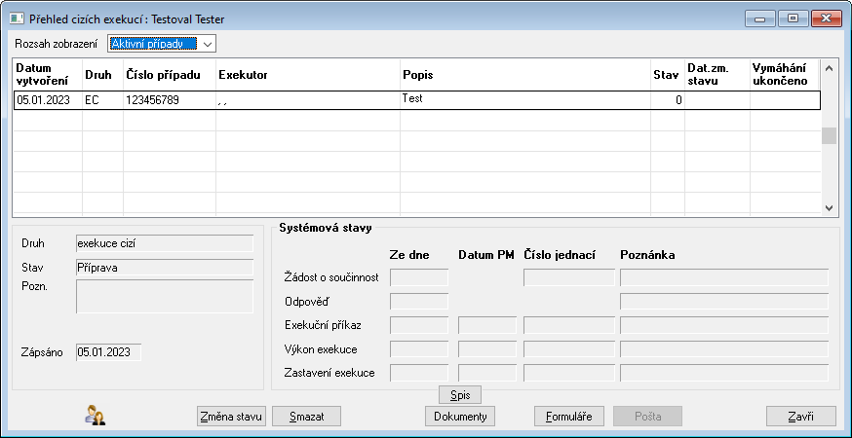Viewport: 852px width, 438px height.
Task: Click Vymáhání ukončeno column header
Action: point(785,75)
